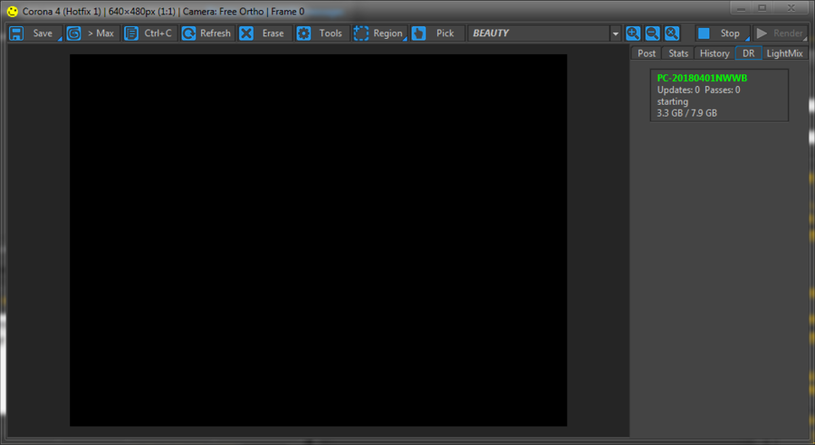Screen dimensions: 815x445
Task: Click the Refresh button label
Action: point(216,33)
